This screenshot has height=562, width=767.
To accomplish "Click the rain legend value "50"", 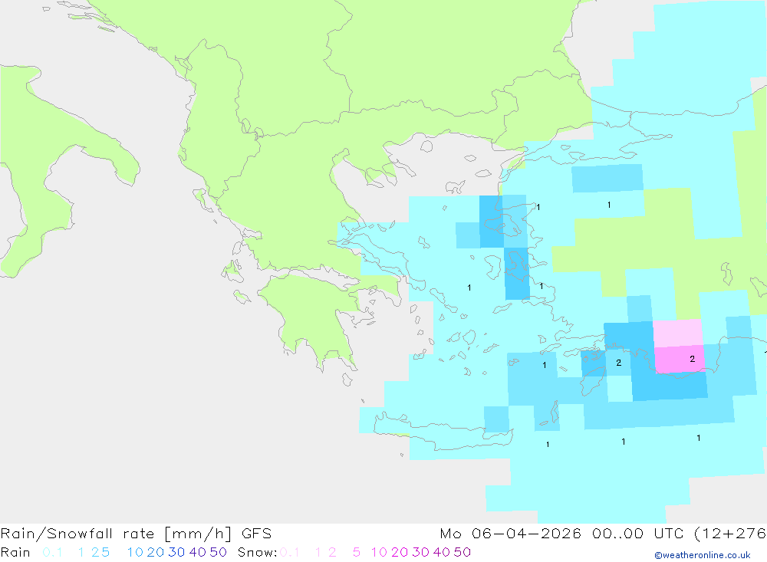I will 218,552.
